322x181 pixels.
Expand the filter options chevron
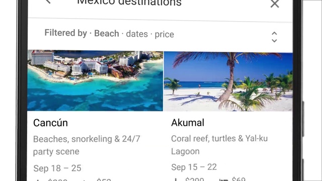[x=274, y=37]
